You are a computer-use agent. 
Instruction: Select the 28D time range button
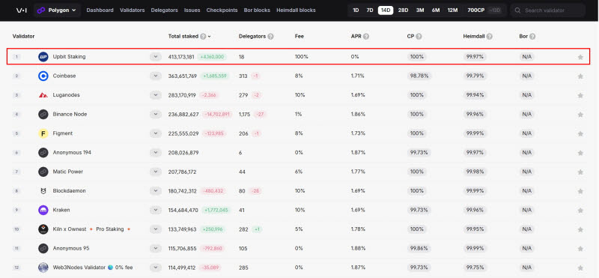click(x=403, y=10)
